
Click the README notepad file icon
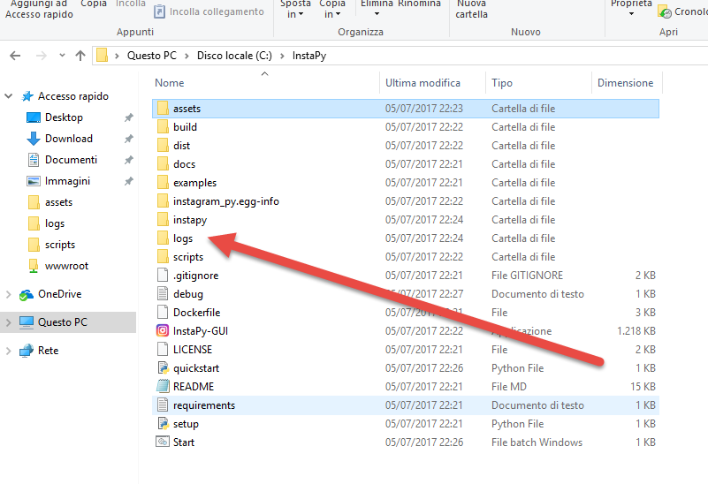click(x=163, y=386)
